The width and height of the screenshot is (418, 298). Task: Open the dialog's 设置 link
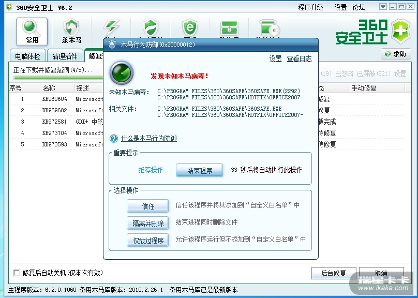tap(275, 58)
